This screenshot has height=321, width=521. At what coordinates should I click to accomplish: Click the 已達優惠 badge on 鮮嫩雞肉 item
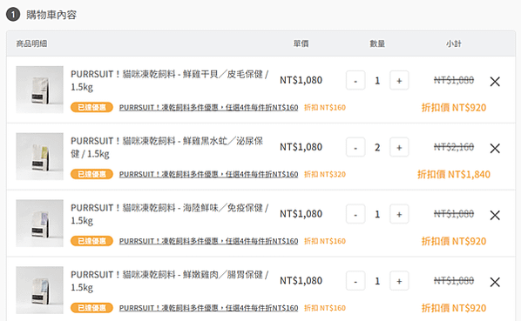point(91,308)
